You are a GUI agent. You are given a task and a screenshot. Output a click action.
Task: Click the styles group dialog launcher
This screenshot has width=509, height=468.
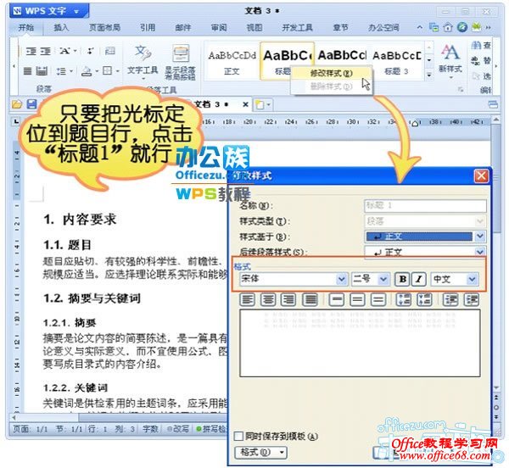(x=461, y=89)
